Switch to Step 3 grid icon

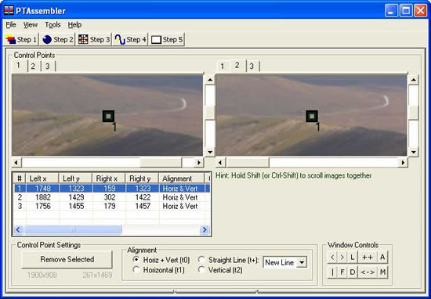click(x=94, y=40)
